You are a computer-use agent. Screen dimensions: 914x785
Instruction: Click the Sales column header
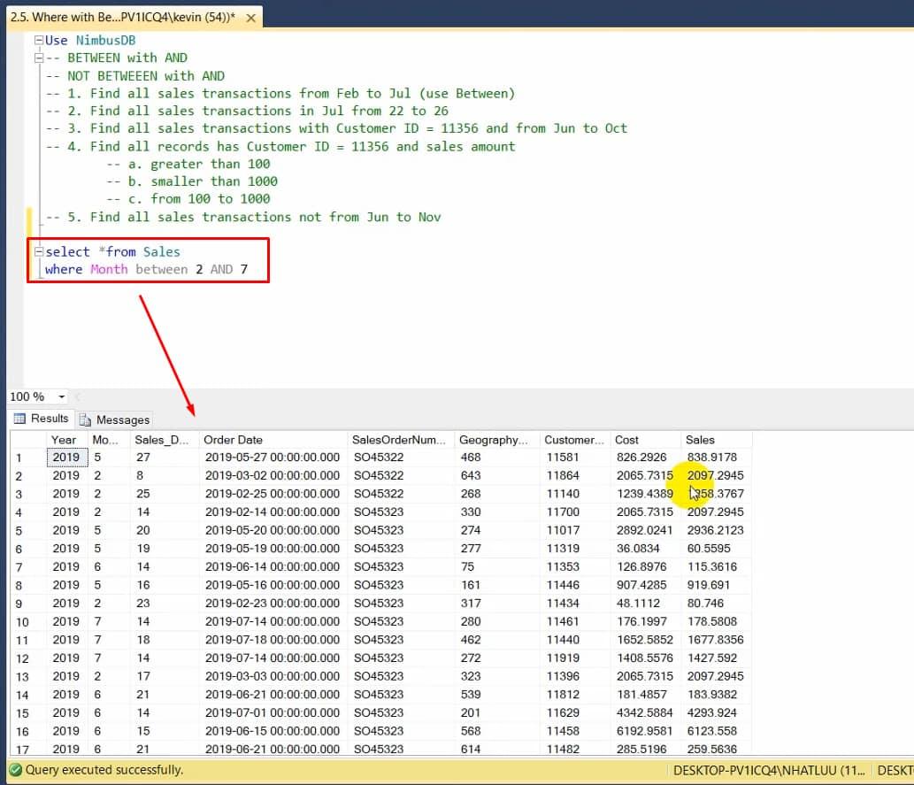[x=700, y=440]
